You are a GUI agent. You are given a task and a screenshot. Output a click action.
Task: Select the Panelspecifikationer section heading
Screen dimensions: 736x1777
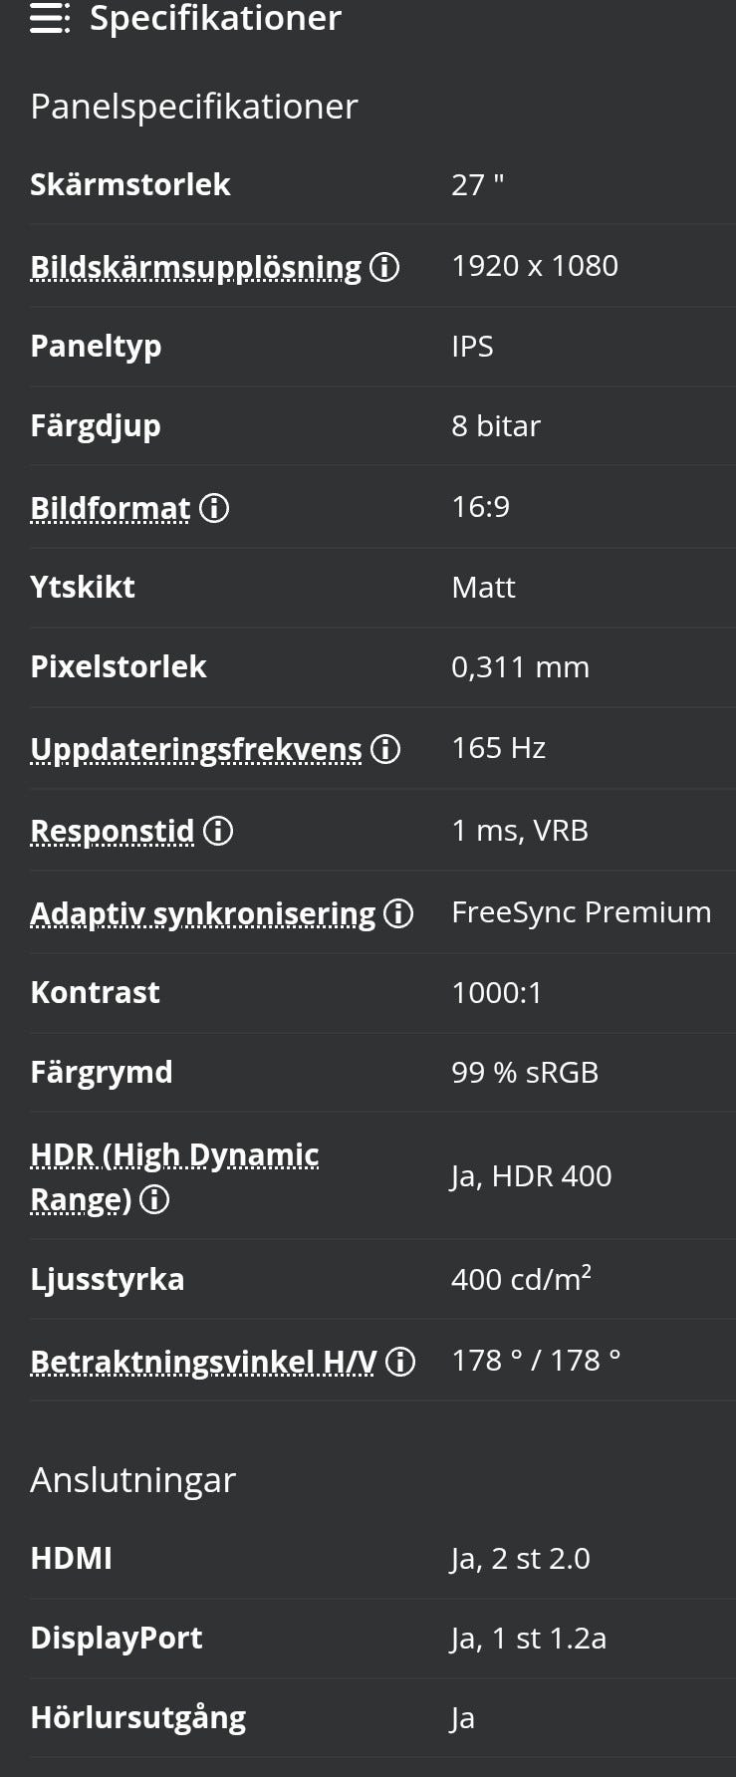click(x=194, y=107)
